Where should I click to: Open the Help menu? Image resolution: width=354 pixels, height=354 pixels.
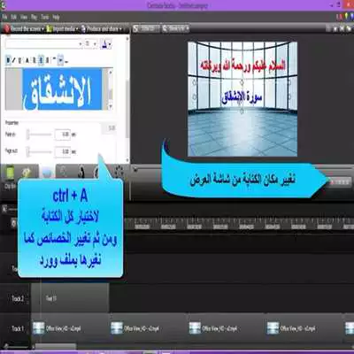click(x=56, y=17)
